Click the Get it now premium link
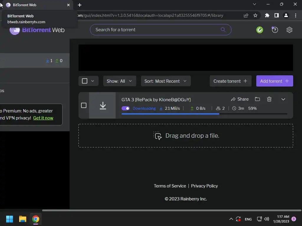Viewport: 302px width, 226px height. tap(43, 118)
